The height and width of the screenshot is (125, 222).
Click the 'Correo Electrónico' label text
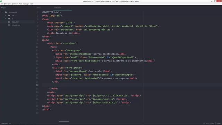[x=105, y=54]
